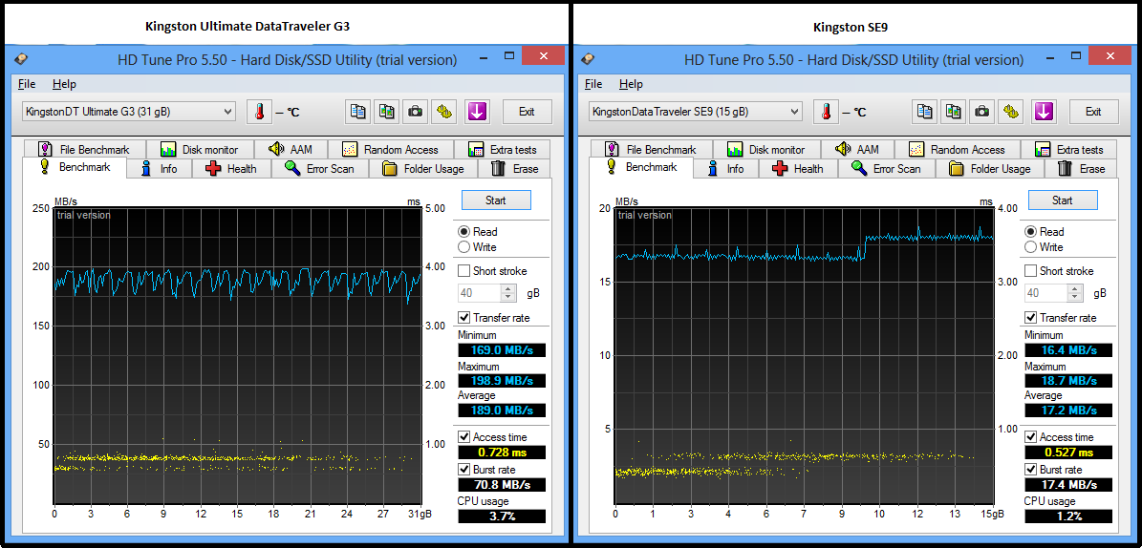The image size is (1142, 548).
Task: Enable Short stroke in the Ultimate G3 window
Action: (463, 271)
